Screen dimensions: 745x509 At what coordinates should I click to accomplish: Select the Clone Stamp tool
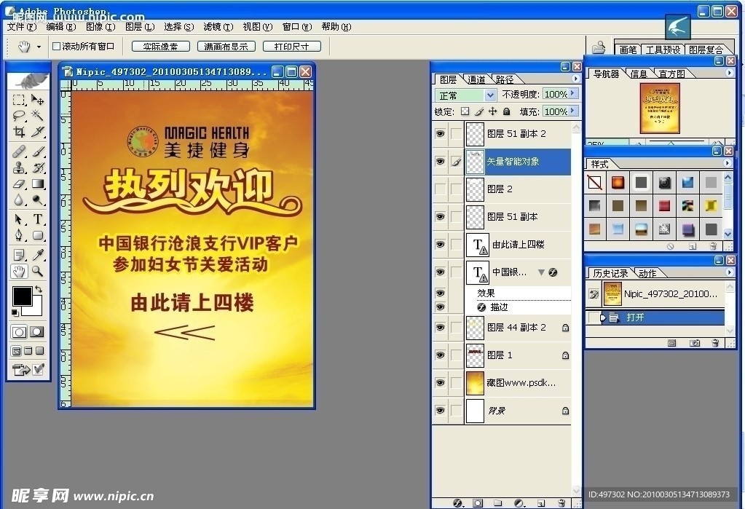tap(19, 167)
